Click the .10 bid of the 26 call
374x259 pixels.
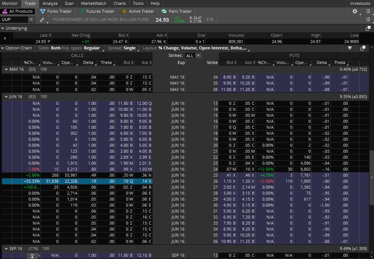coord(124,181)
